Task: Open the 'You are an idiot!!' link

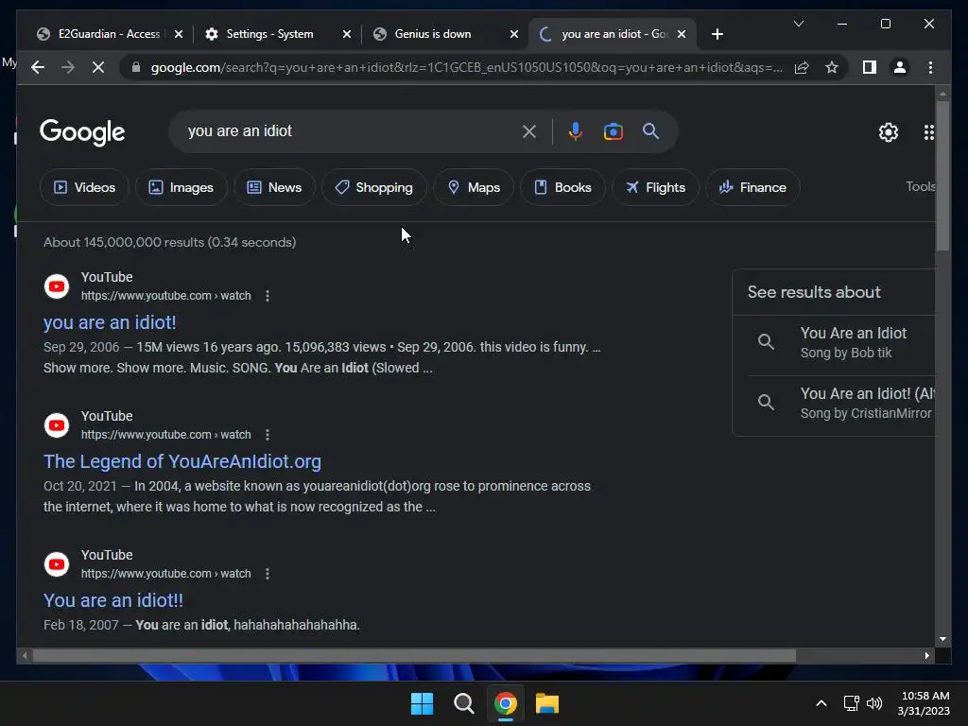Action: [x=113, y=600]
